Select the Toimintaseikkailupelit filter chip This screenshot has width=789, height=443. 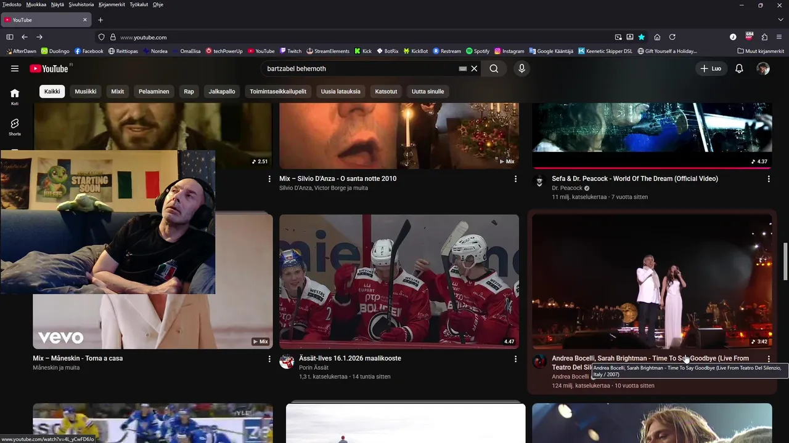pyautogui.click(x=278, y=91)
